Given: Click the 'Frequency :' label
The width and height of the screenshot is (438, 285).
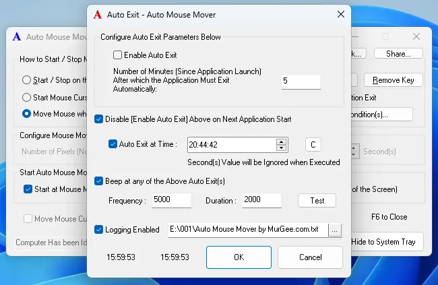Looking at the screenshot, I should tap(127, 201).
